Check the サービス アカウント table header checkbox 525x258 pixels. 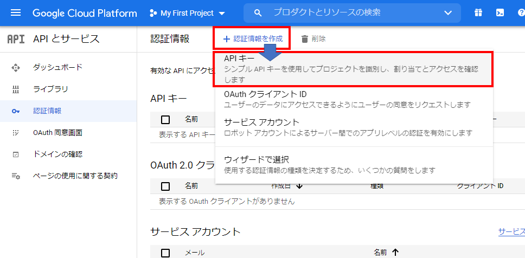point(165,253)
